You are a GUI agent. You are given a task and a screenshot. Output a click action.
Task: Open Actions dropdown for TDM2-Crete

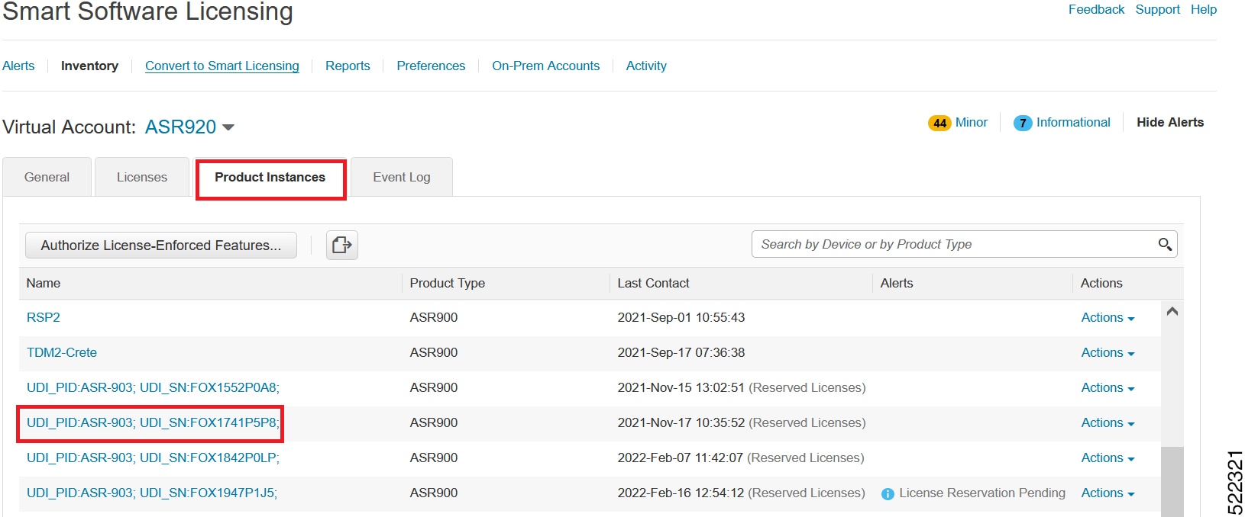click(1108, 353)
